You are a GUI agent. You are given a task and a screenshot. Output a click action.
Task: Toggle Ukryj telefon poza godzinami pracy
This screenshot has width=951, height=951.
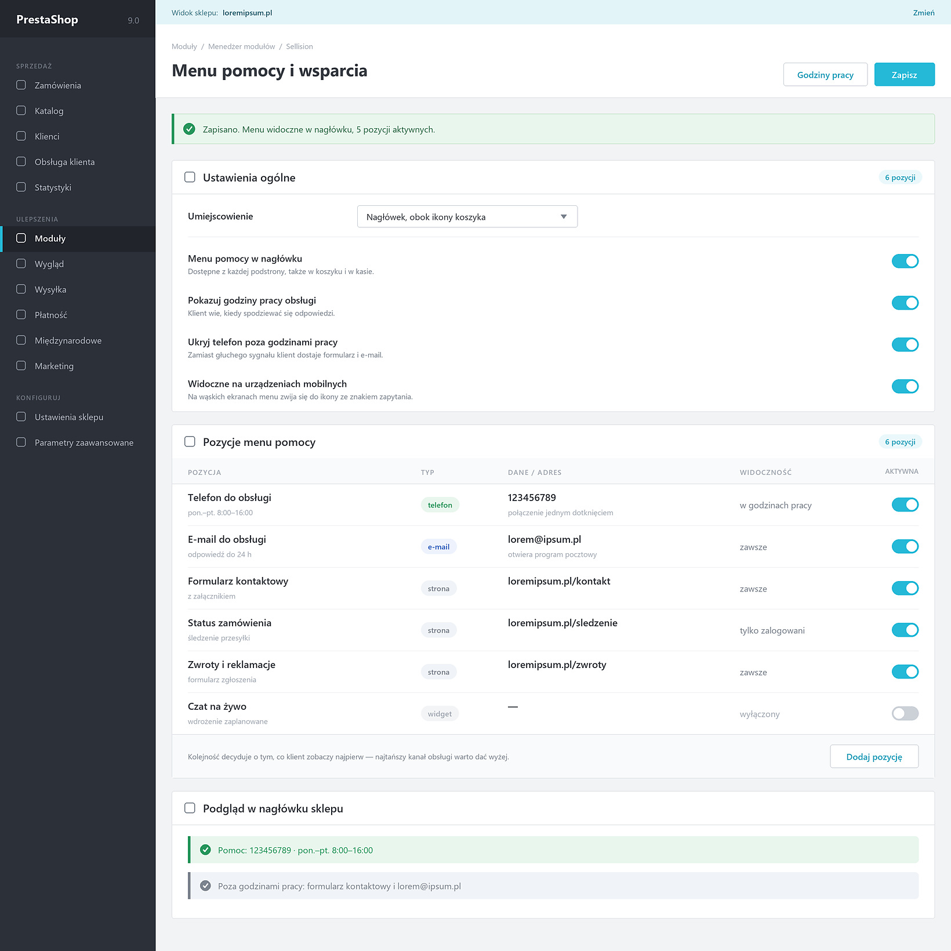(905, 345)
